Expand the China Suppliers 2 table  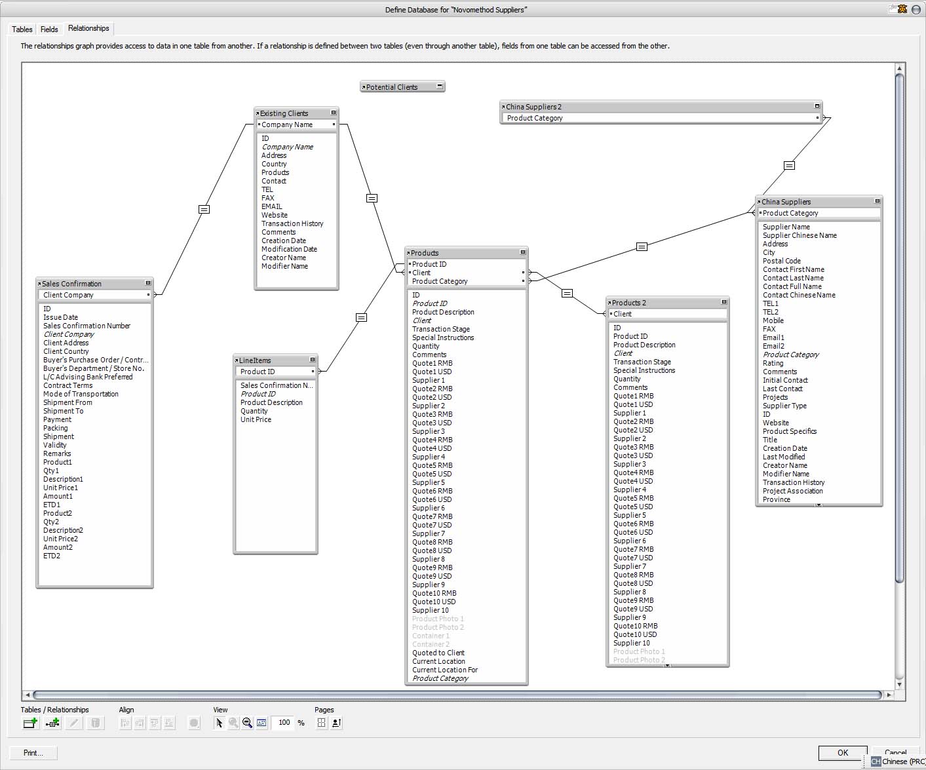[x=817, y=106]
